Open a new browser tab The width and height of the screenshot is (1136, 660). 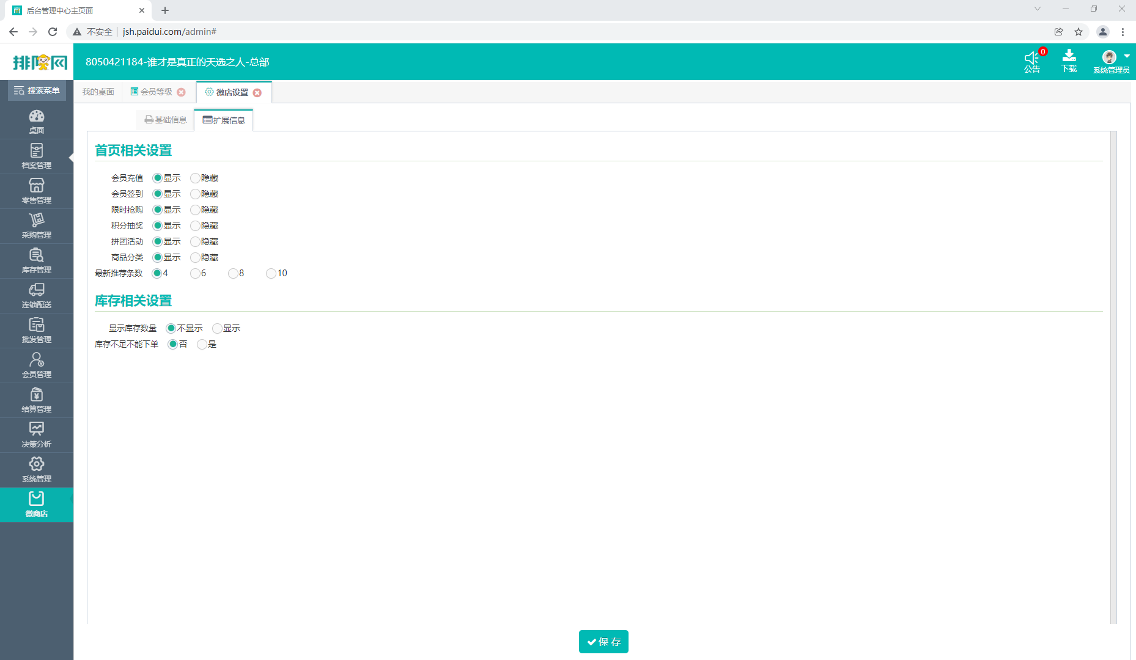coord(165,10)
